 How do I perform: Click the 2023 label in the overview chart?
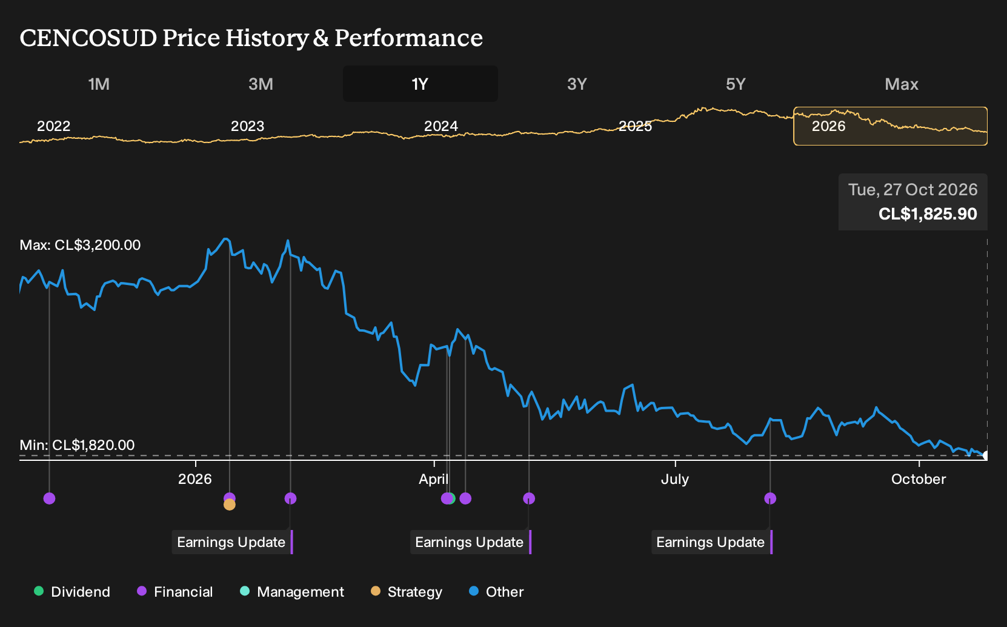(x=248, y=126)
